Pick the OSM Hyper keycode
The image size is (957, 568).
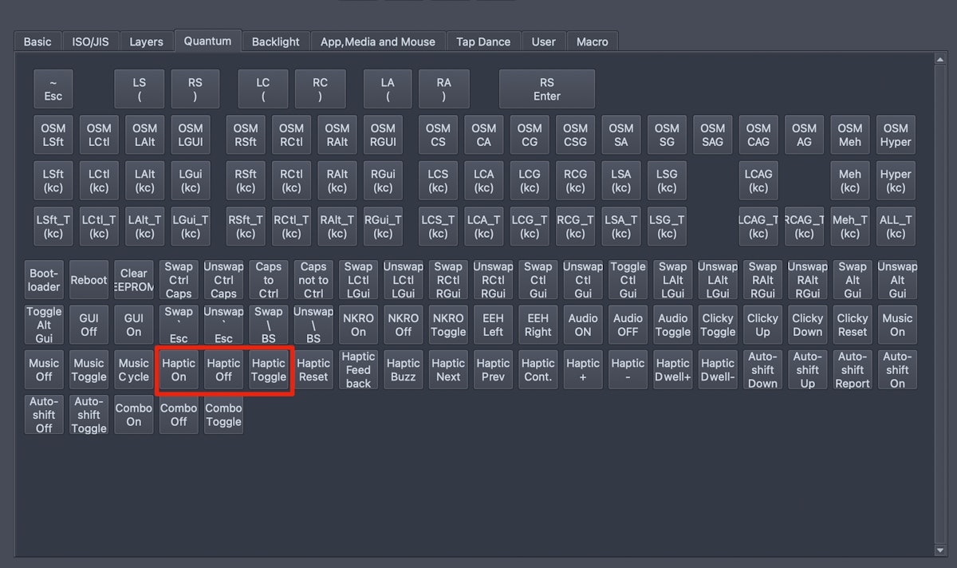click(x=896, y=135)
